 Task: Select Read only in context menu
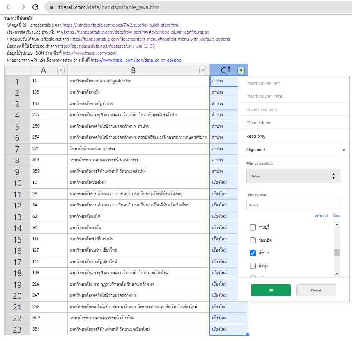tap(256, 136)
